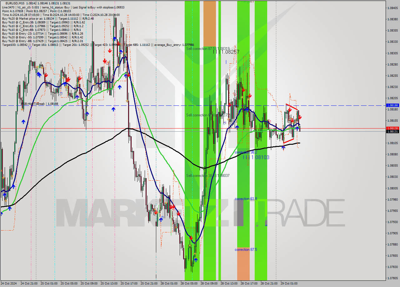This screenshot has height=287, width=400.
Task: Click the black 1.08131 current price tag
Action: click(x=392, y=132)
